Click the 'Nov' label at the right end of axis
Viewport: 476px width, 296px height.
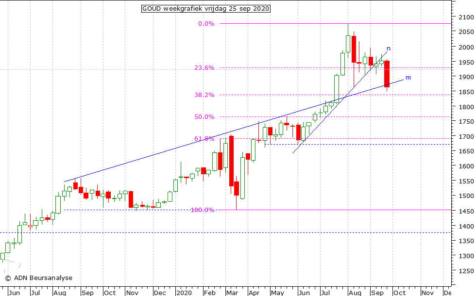[x=427, y=293]
